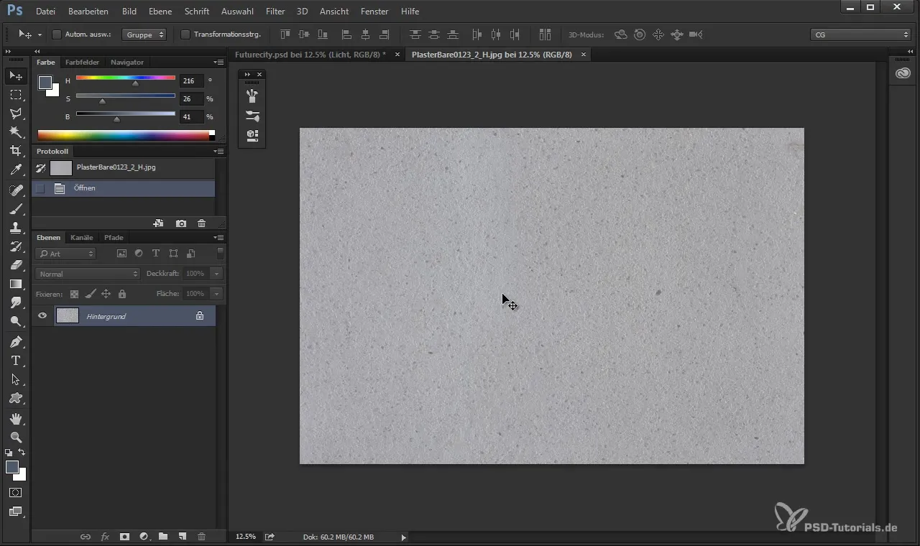Select the Move tool
920x546 pixels.
16,76
